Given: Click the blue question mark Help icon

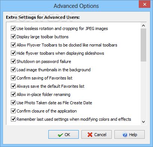Looking at the screenshot, I should (x=125, y=135).
